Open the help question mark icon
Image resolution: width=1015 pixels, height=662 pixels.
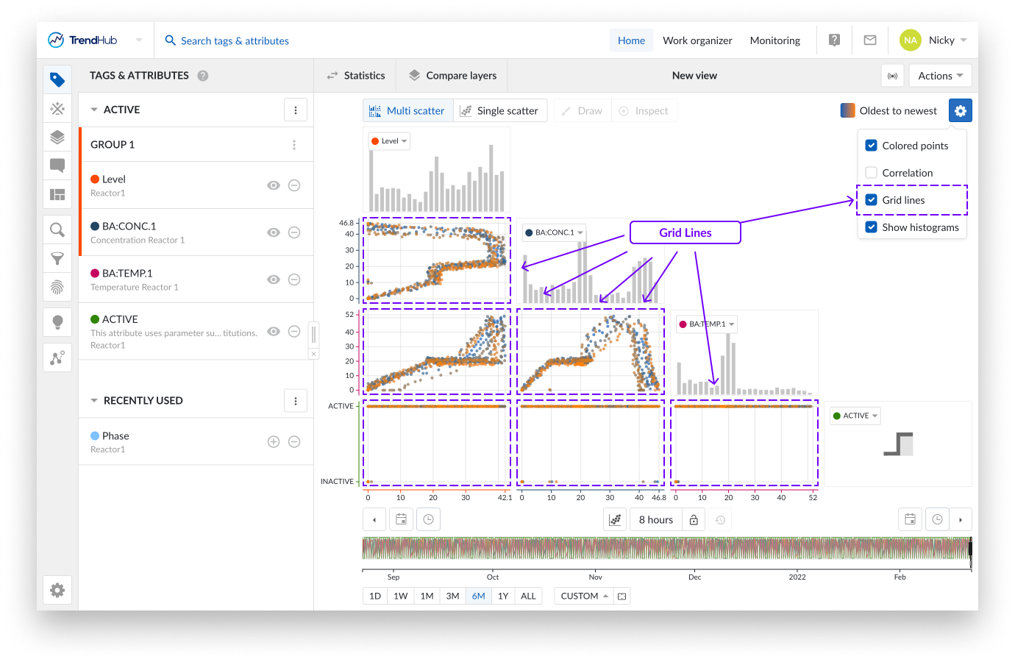(834, 40)
